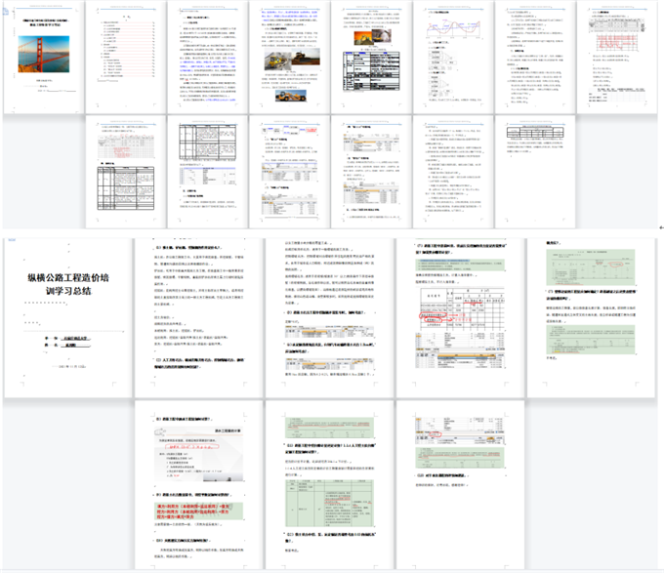This screenshot has height=573, width=664.
Task: Select the page with a tall green table
Action: point(329,485)
